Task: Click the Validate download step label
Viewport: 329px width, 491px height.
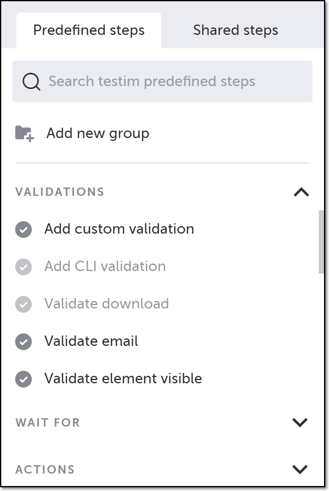Action: [x=106, y=304]
